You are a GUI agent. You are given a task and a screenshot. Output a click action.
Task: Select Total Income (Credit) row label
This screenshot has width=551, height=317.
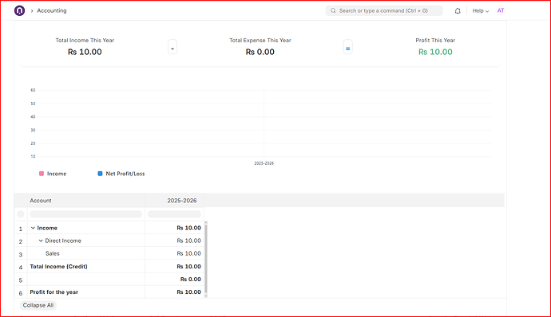58,267
